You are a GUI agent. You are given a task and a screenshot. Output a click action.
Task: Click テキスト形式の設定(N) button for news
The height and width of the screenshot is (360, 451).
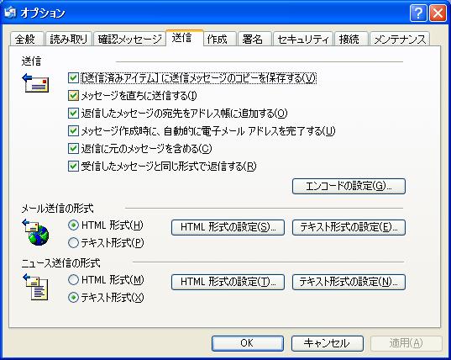coord(349,282)
